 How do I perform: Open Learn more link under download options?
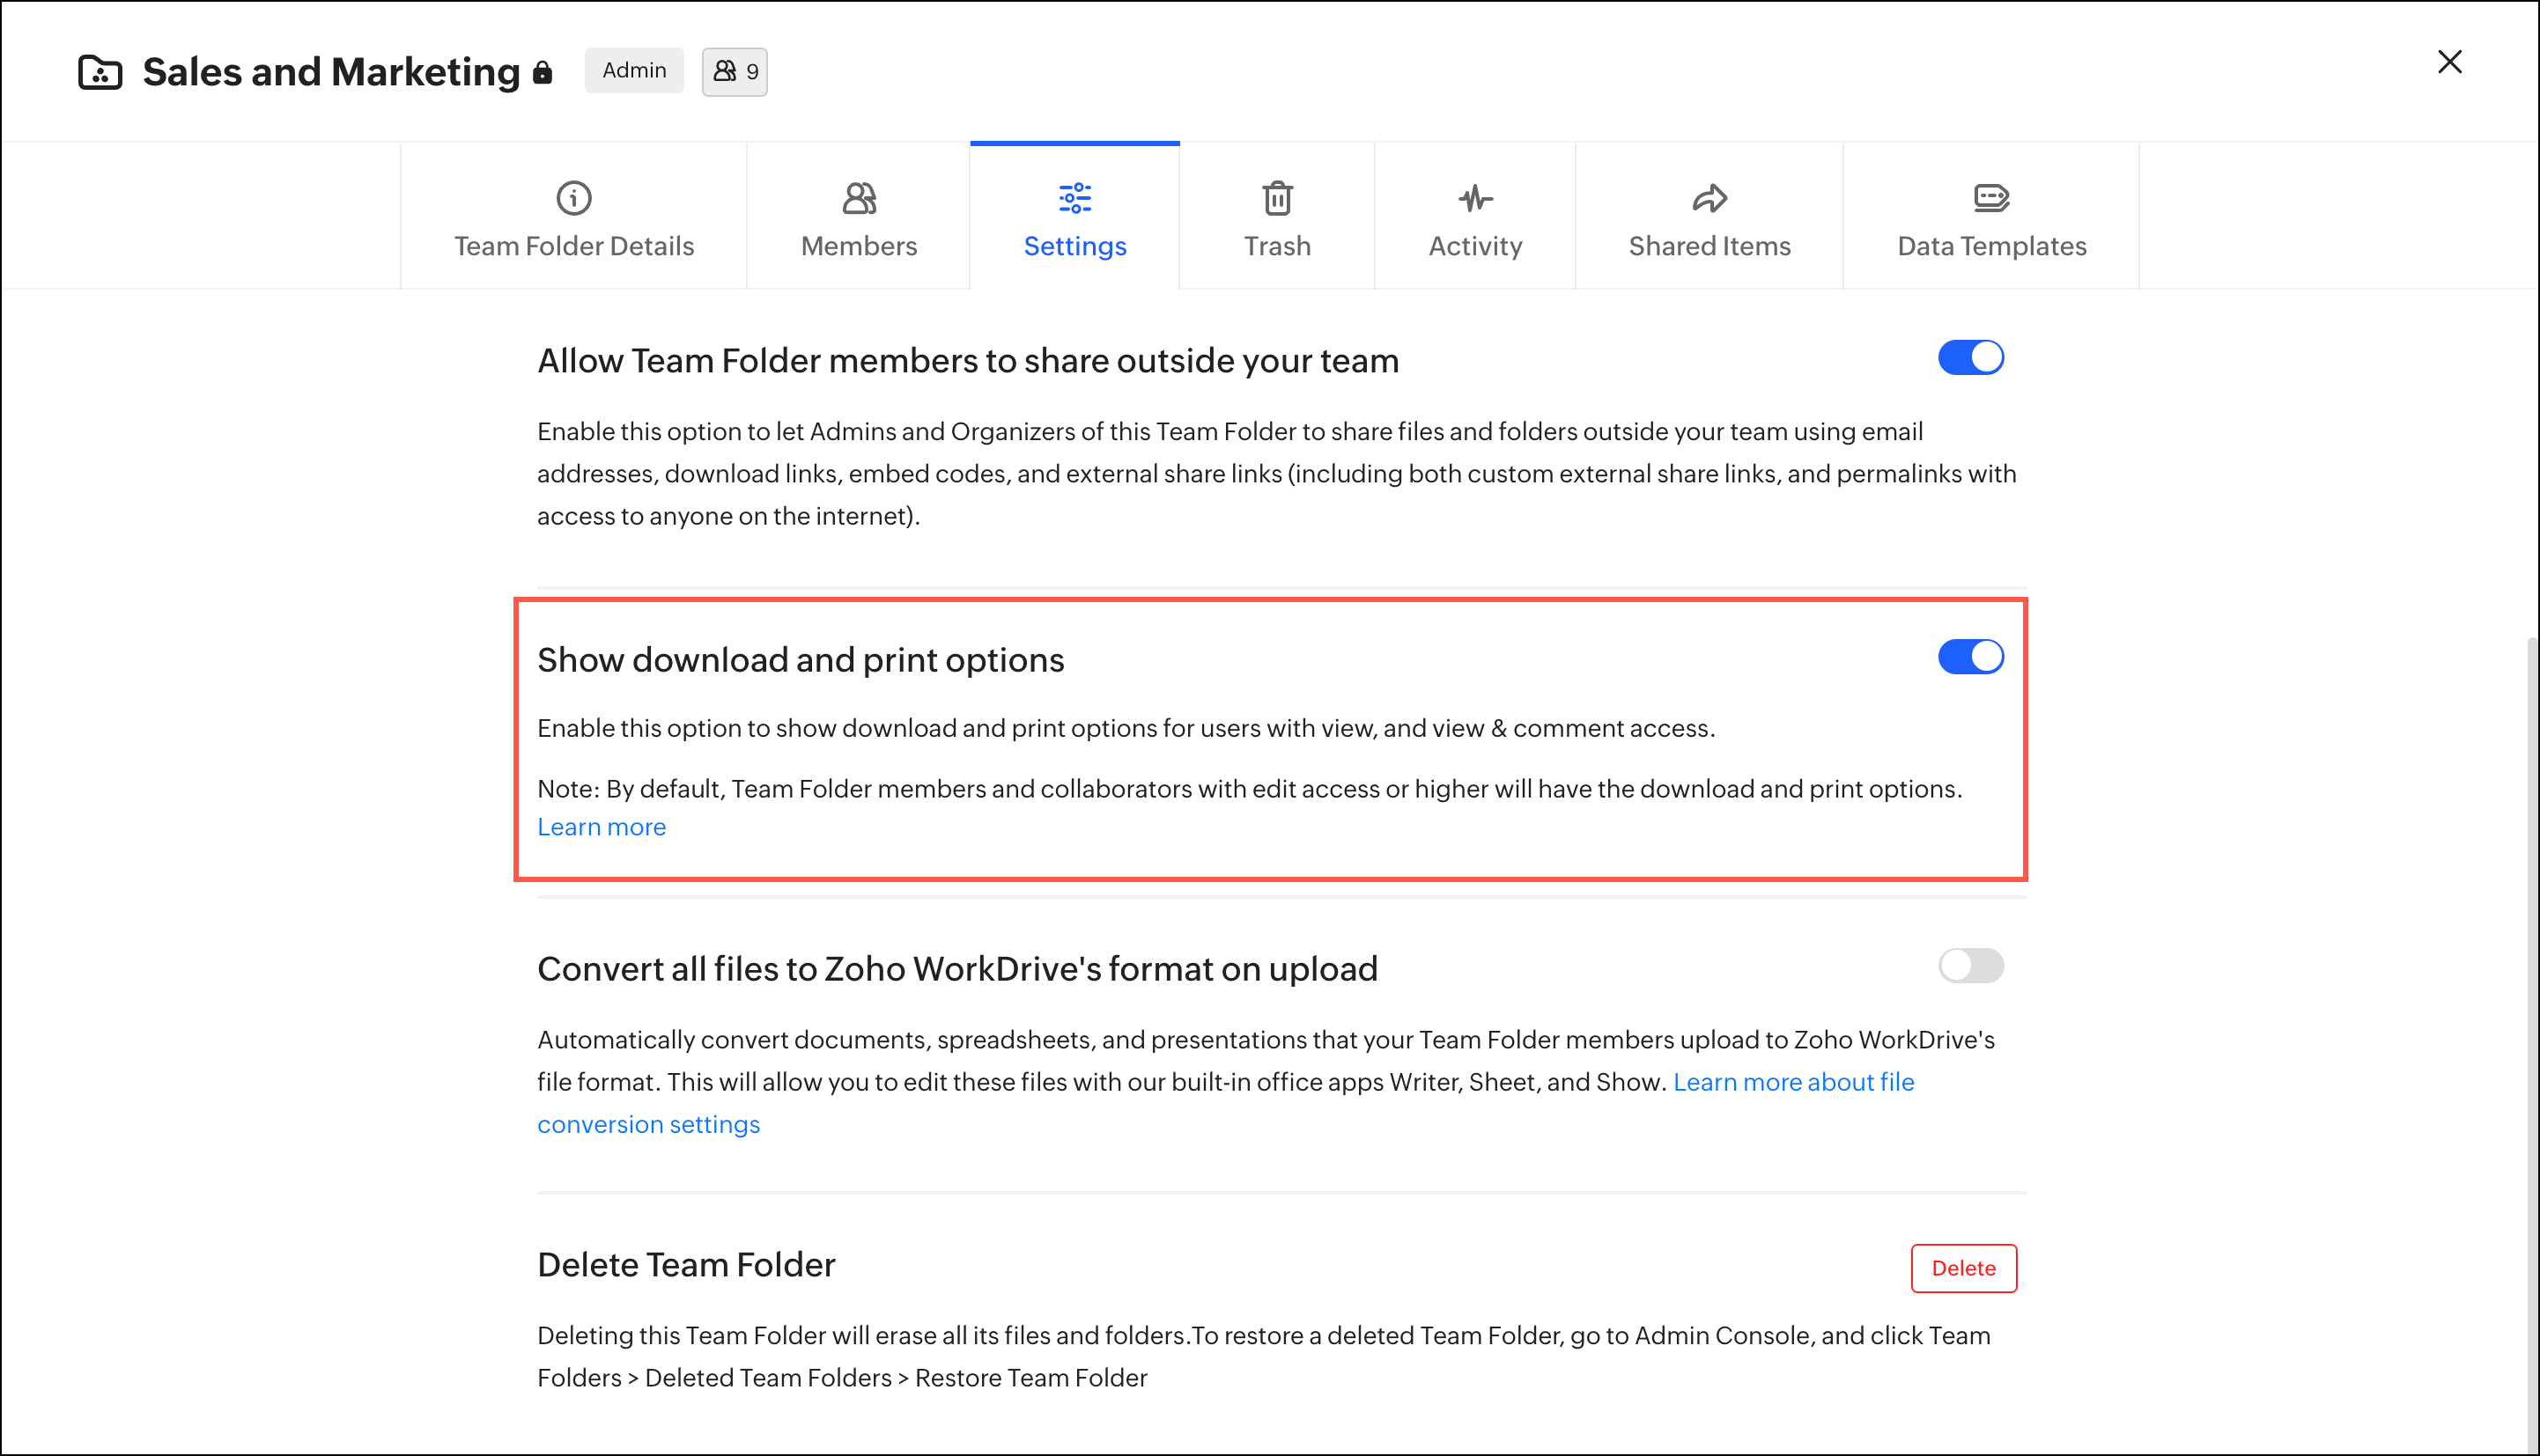coord(602,827)
